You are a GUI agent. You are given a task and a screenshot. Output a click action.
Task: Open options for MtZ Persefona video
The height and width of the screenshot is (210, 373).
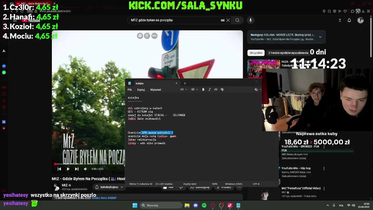pyautogui.click(x=324, y=189)
